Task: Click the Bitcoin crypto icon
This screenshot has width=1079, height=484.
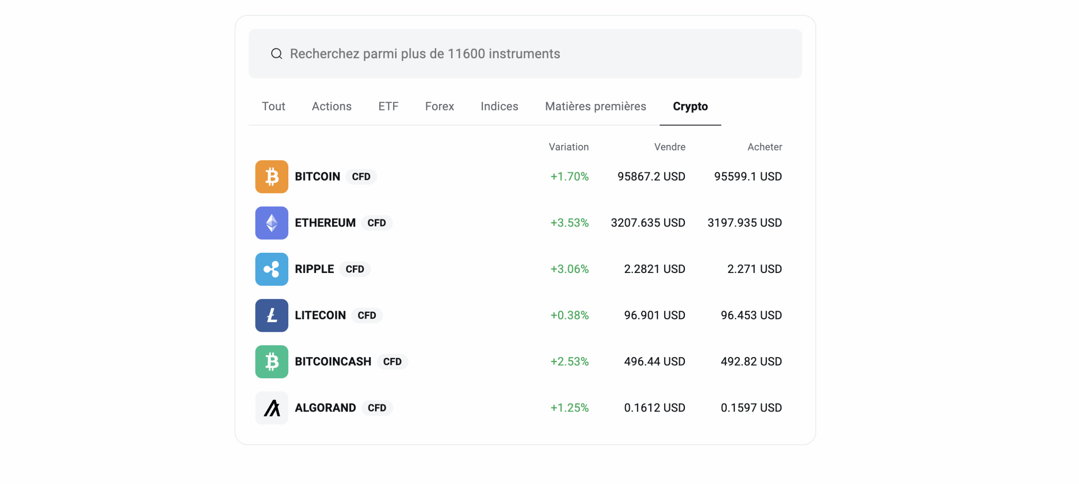Action: tap(271, 176)
